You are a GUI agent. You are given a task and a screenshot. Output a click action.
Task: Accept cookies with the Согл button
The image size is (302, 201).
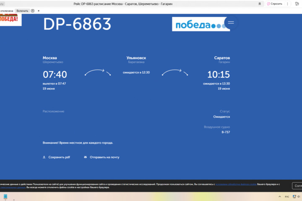coord(297,186)
